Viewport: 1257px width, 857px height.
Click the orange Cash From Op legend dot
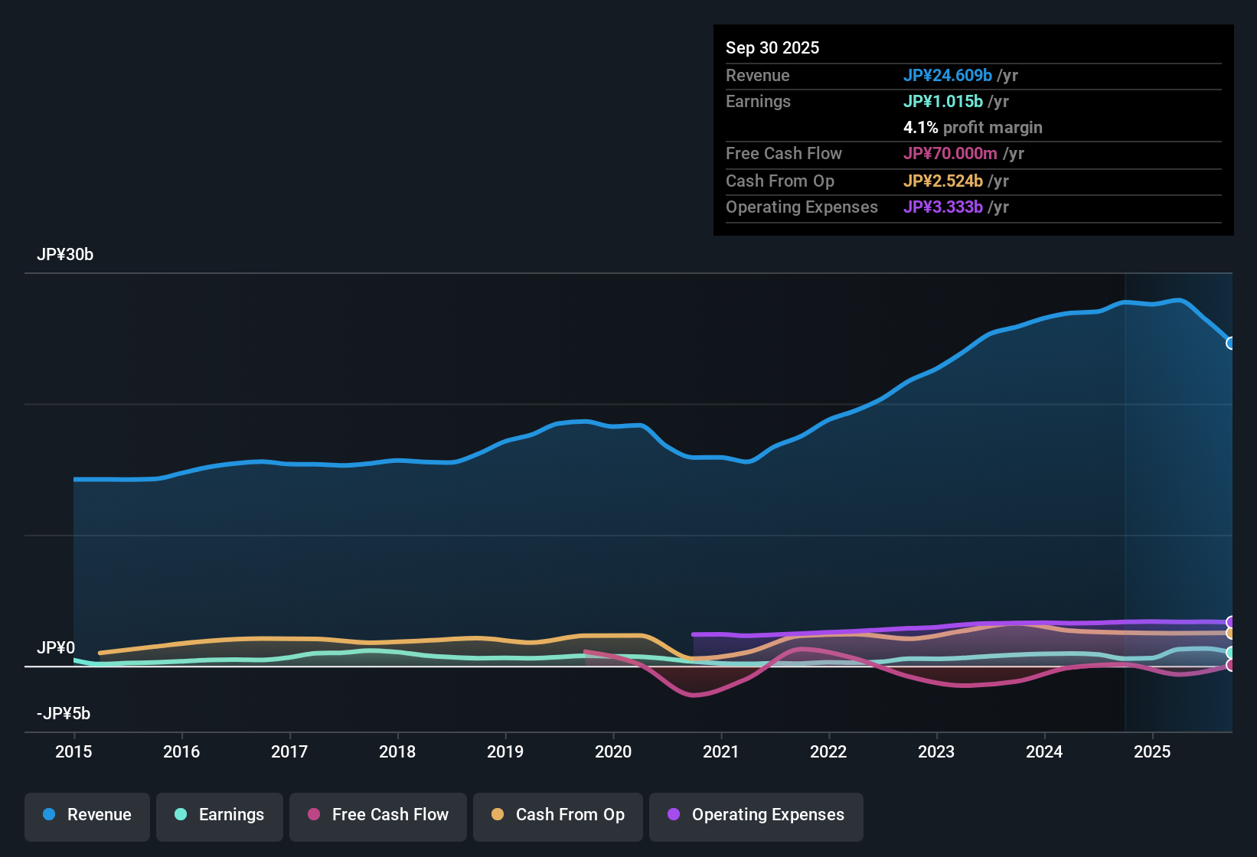pyautogui.click(x=497, y=815)
